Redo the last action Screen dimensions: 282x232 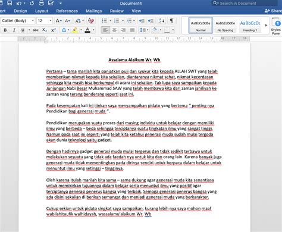pos(32,3)
